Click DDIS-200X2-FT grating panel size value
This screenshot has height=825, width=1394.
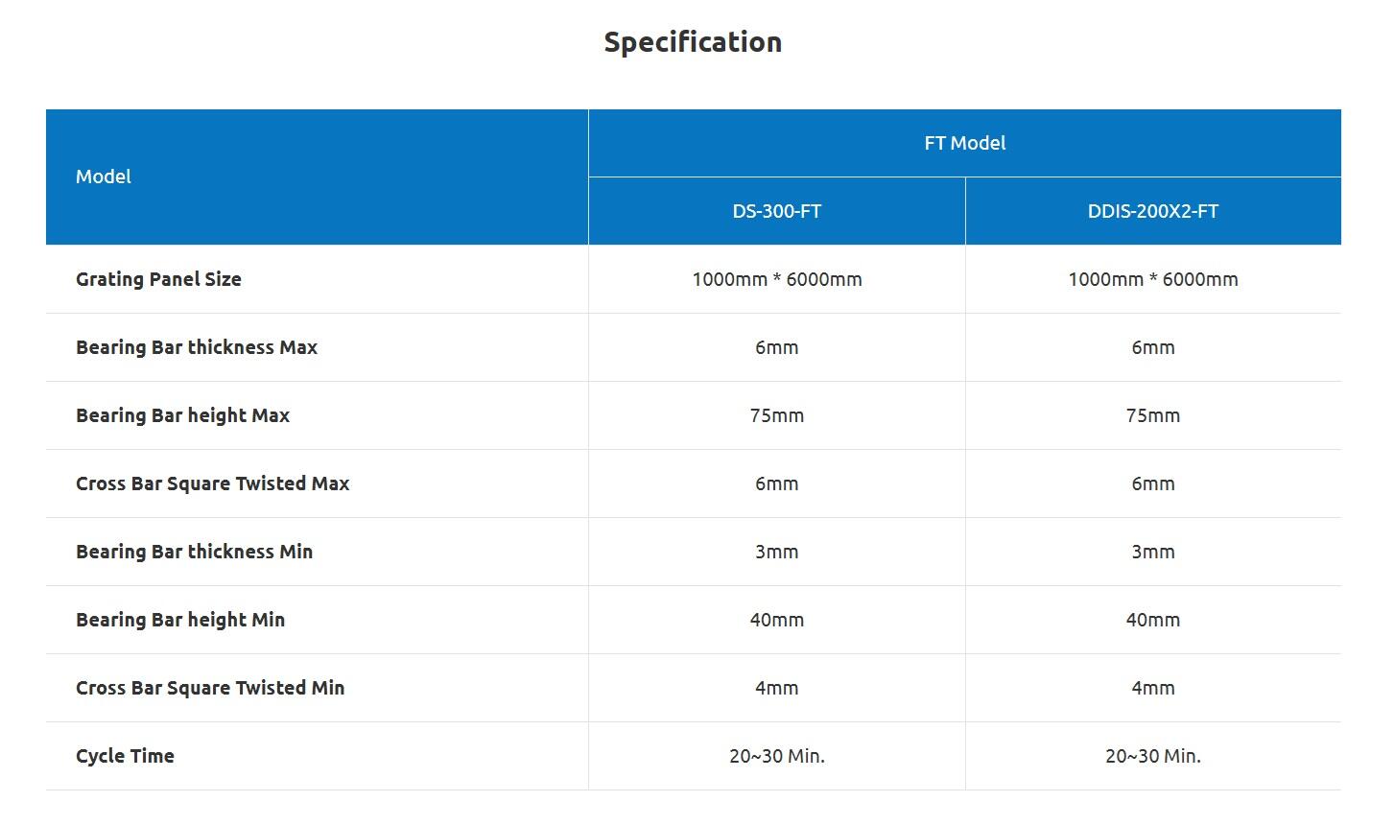tap(1152, 279)
